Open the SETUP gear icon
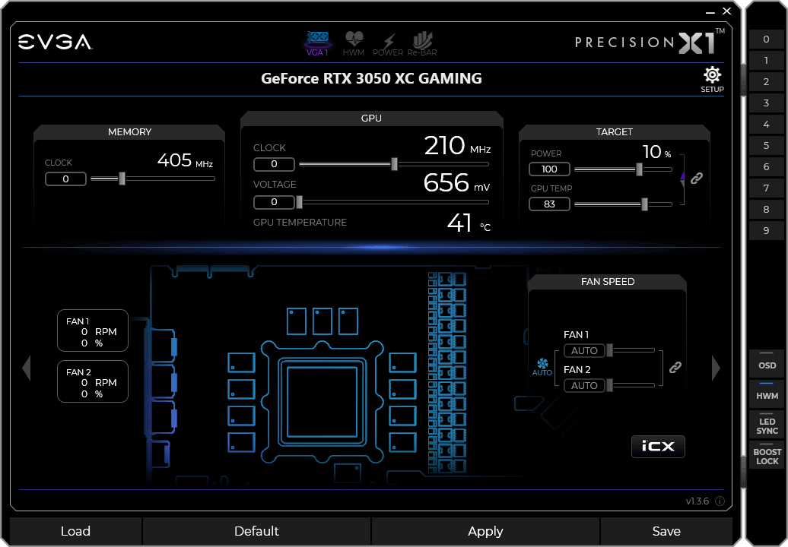 (712, 75)
